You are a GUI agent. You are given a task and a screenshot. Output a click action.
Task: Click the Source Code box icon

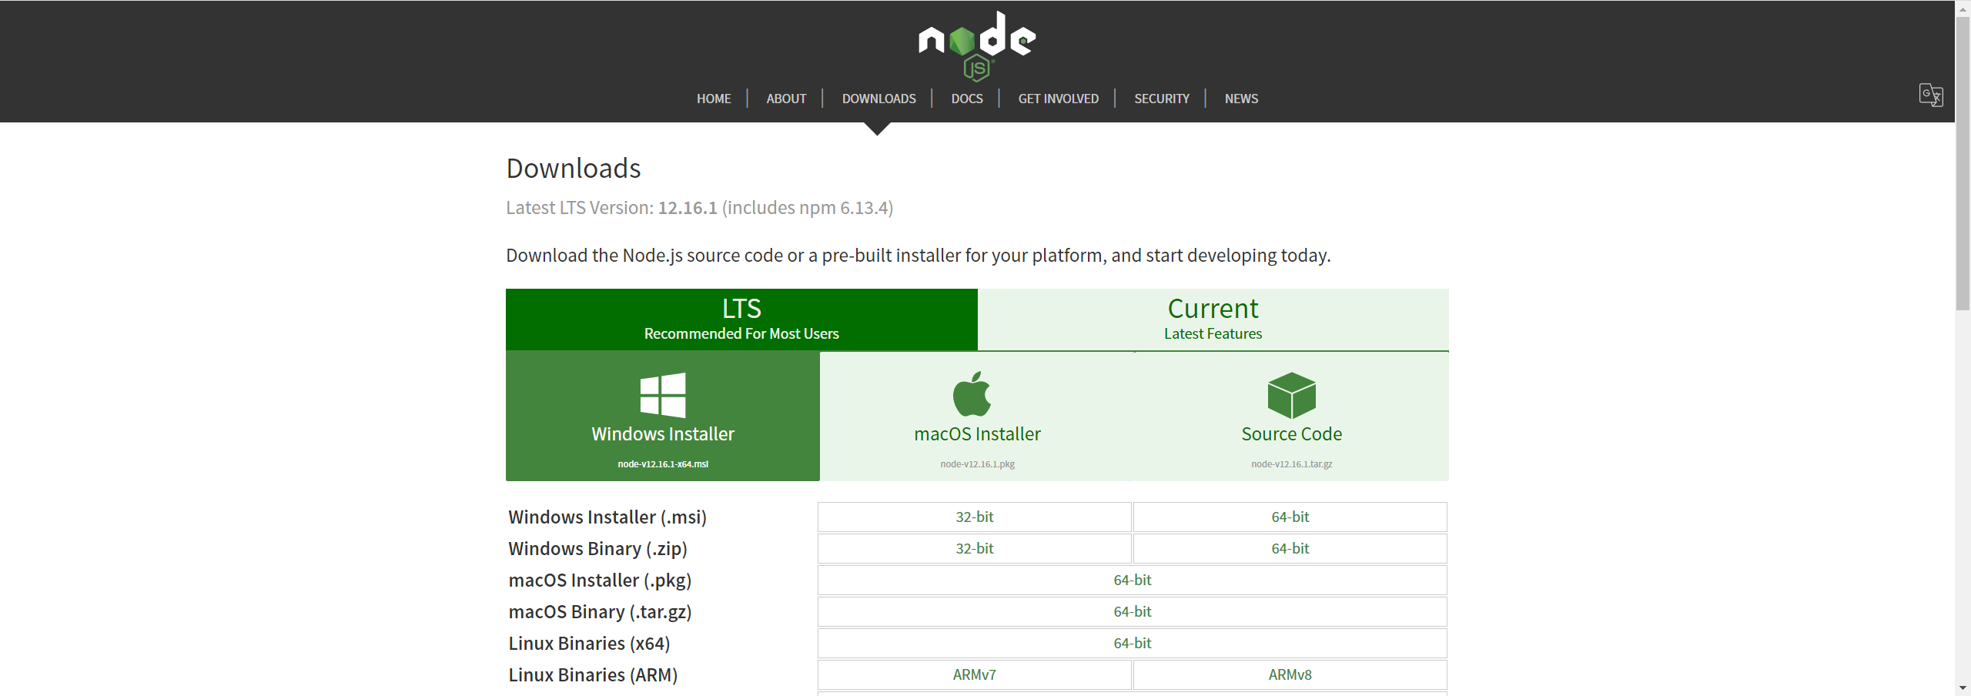click(1292, 395)
